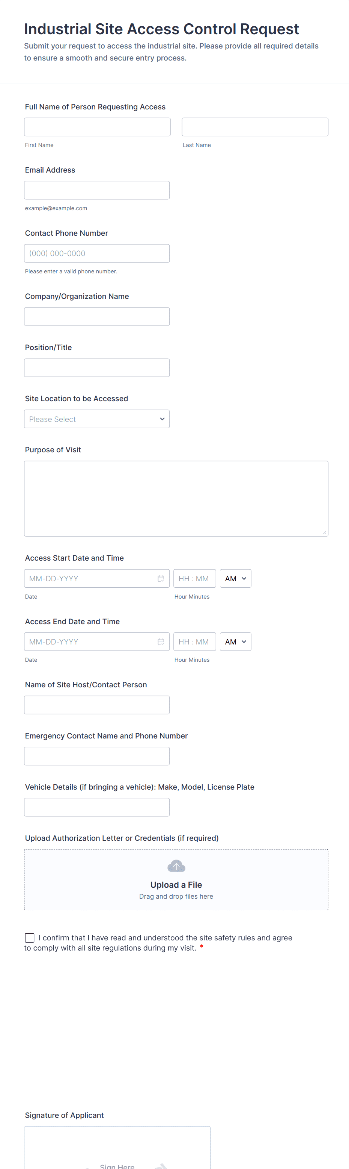Click the Access End time HH:MM field

[195, 642]
